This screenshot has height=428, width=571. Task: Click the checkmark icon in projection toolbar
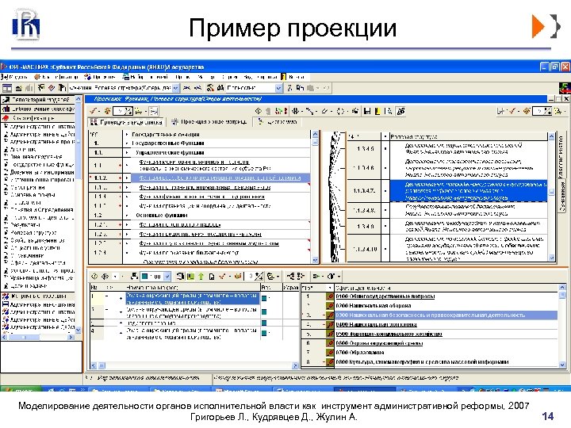pos(94,111)
